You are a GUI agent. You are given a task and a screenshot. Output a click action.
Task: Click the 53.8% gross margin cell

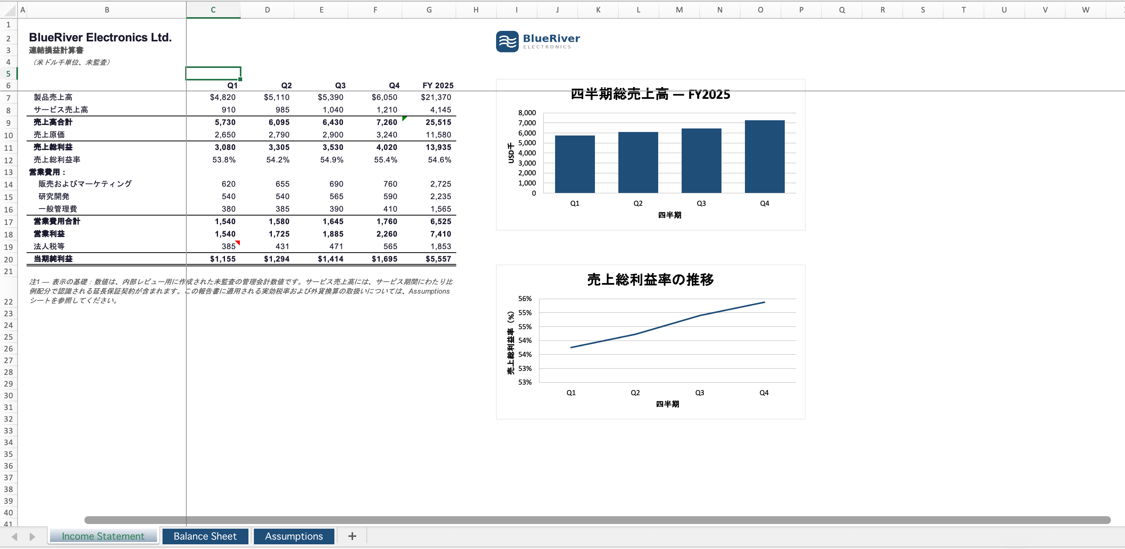[213, 160]
